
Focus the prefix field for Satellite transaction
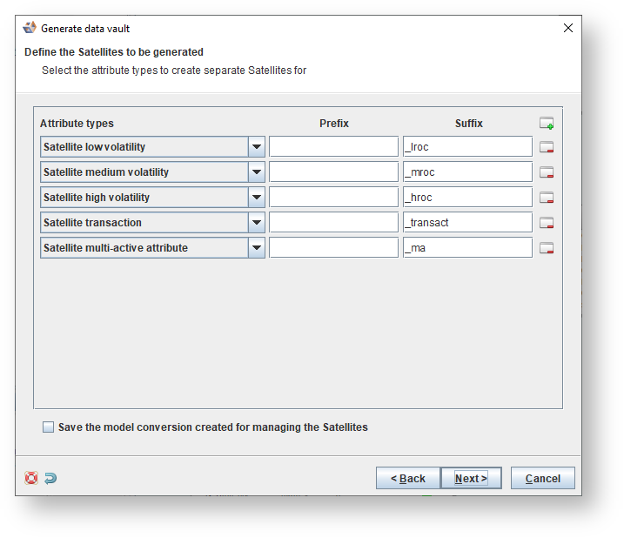pyautogui.click(x=333, y=223)
